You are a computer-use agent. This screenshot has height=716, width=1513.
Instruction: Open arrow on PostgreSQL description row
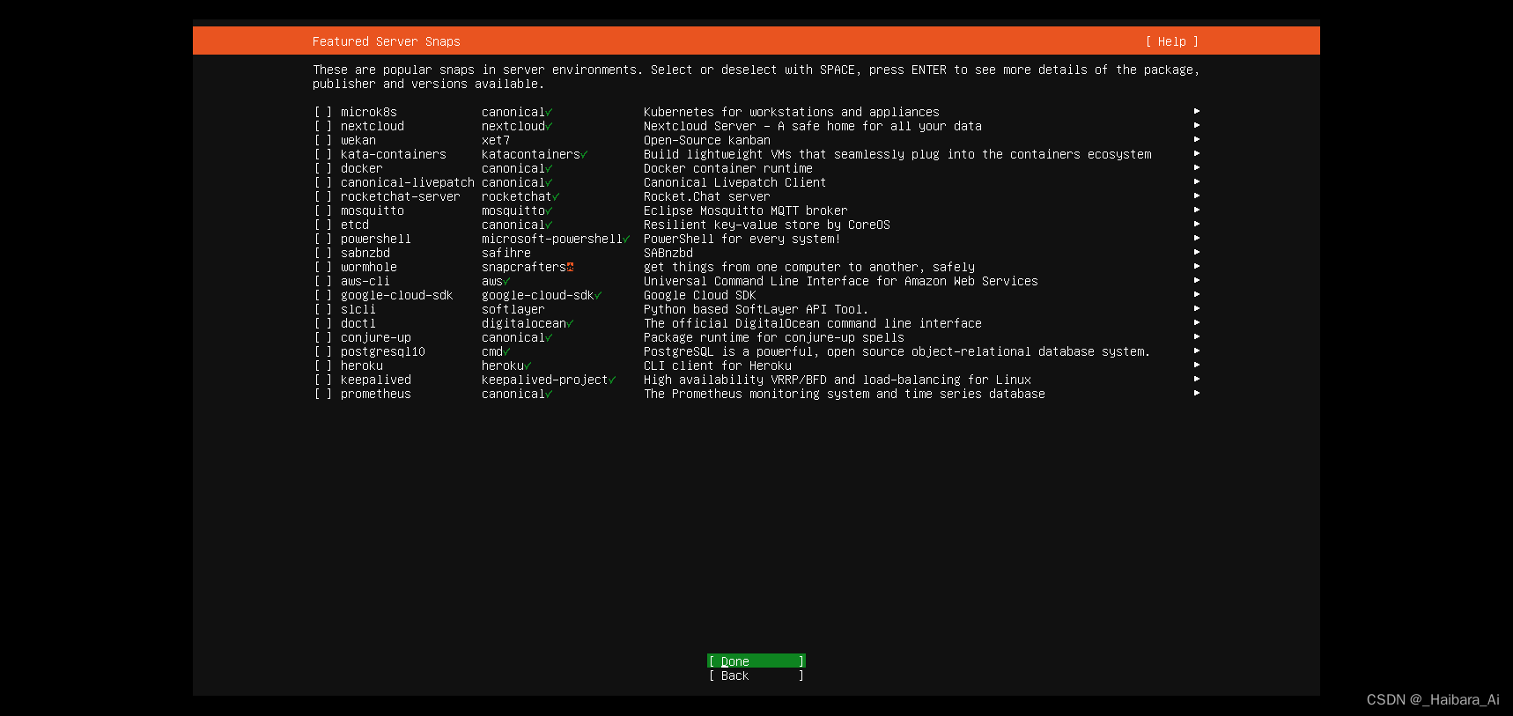[1197, 351]
